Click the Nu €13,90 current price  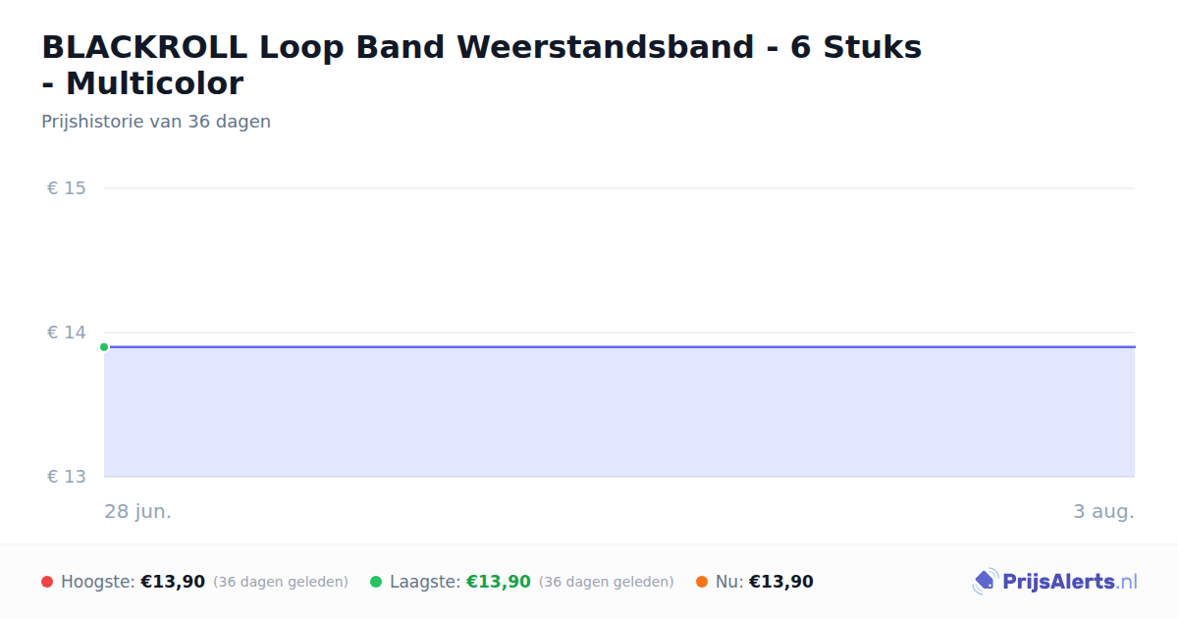[781, 582]
